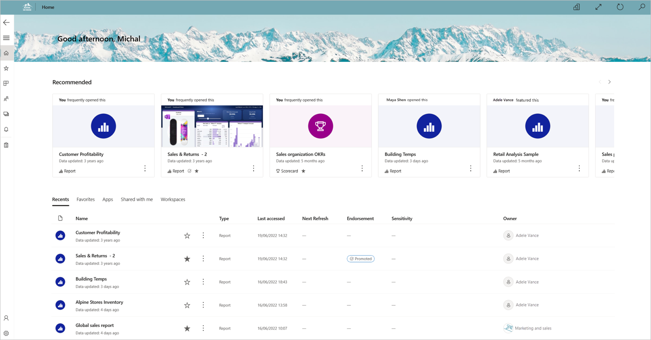Switch to the Workspaces tab

point(173,200)
